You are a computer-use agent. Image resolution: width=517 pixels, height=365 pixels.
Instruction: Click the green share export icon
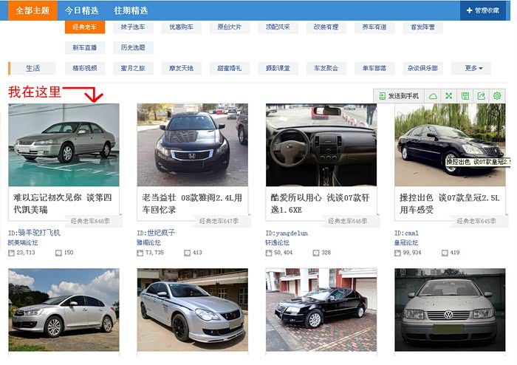pyautogui.click(x=481, y=96)
